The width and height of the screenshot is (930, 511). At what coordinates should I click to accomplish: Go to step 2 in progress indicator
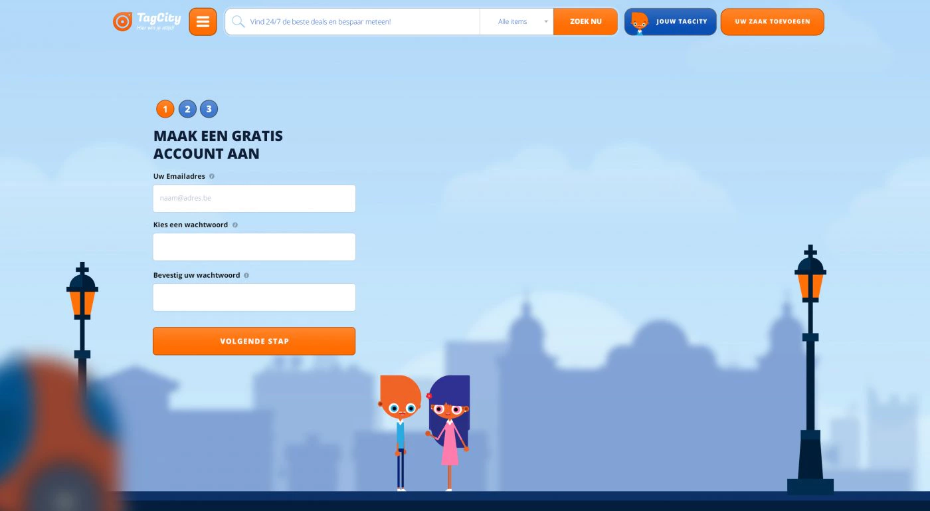tap(187, 109)
